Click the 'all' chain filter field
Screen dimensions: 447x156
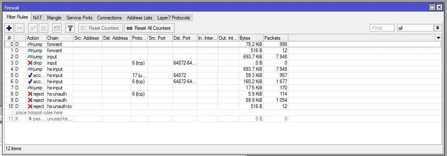415,28
